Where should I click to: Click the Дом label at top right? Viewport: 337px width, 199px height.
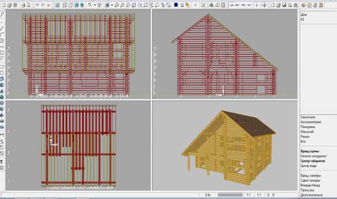[x=303, y=15]
